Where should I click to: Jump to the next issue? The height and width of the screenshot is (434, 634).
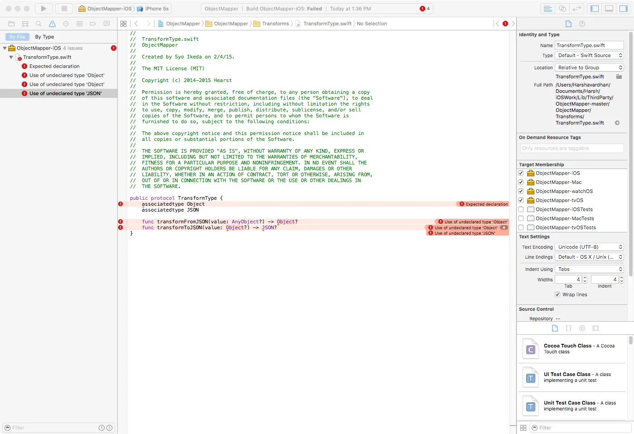[513, 24]
